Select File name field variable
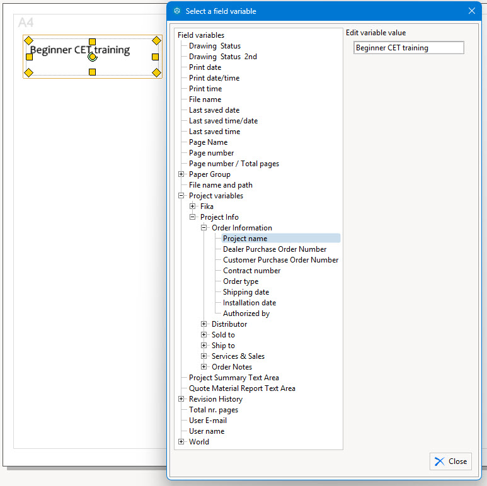Image resolution: width=487 pixels, height=486 pixels. 205,99
